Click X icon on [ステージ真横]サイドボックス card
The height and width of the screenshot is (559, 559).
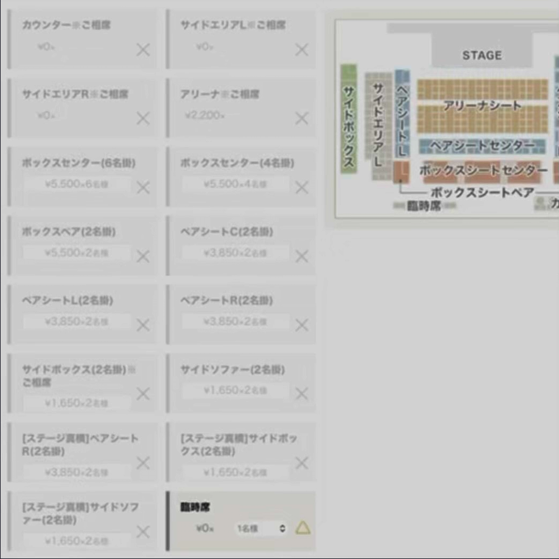(302, 462)
